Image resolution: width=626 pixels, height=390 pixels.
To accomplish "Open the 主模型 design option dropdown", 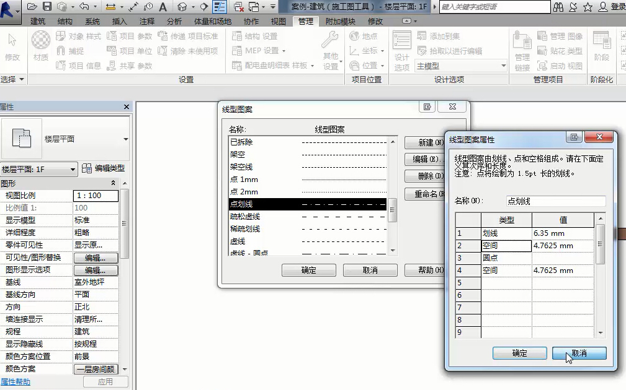I will click(x=503, y=66).
